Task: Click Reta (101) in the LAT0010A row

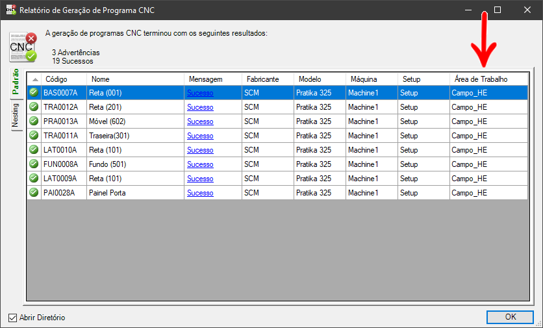Action: coord(135,150)
